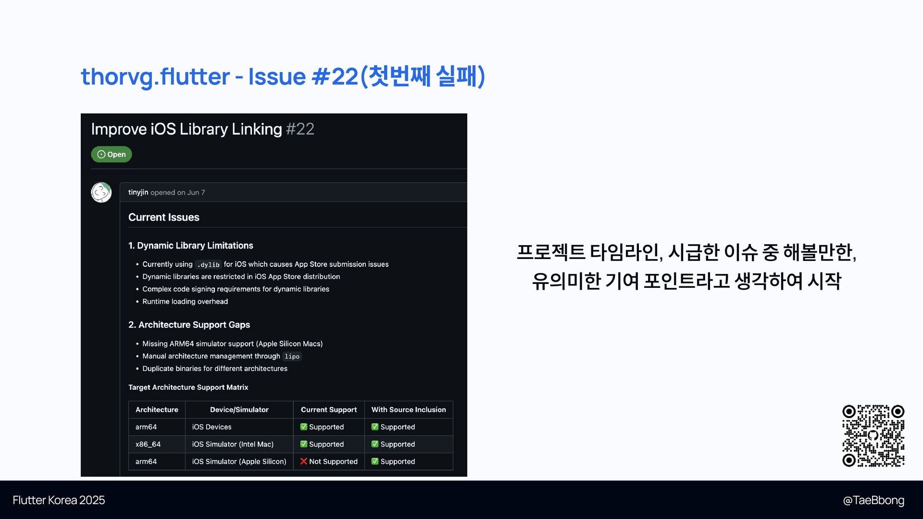Click the arm64 iOS Devices Source Inclusion checkmark
The image size is (923, 519).
(x=375, y=427)
